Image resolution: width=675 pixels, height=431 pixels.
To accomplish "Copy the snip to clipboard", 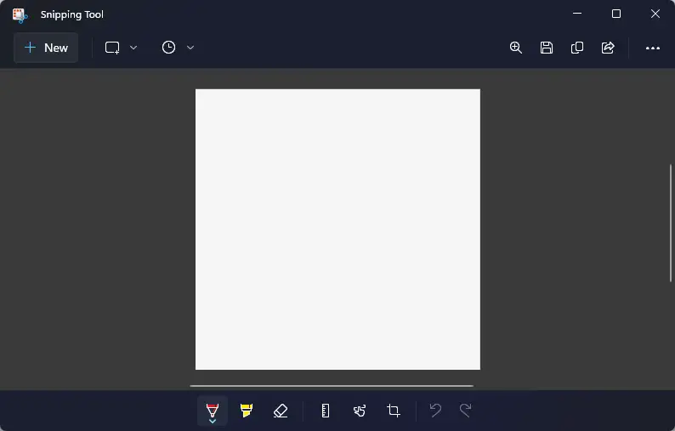I will click(x=577, y=48).
